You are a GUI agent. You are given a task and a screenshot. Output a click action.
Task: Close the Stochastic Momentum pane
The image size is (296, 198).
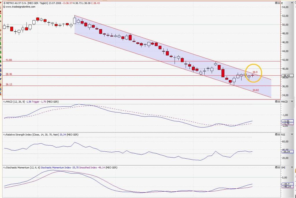(x=279, y=167)
